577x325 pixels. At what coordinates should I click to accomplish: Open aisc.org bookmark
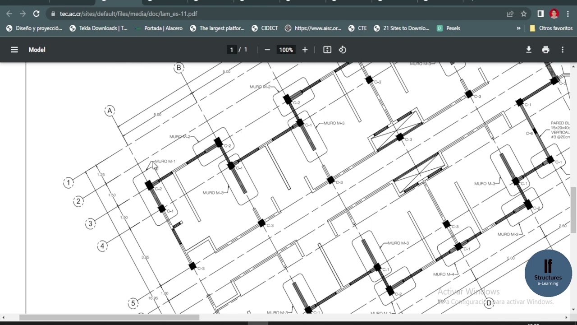coord(313,28)
